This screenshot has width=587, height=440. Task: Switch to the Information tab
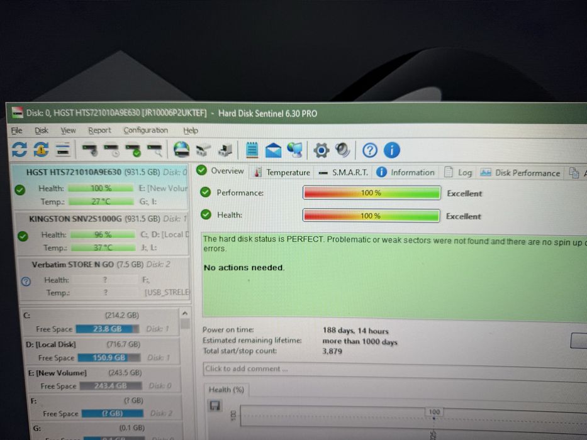pyautogui.click(x=406, y=172)
